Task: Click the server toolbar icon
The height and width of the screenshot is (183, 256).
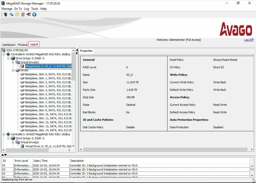Action: click(x=5, y=14)
